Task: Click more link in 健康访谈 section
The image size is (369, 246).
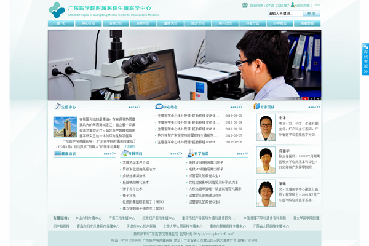Action: click(x=109, y=154)
